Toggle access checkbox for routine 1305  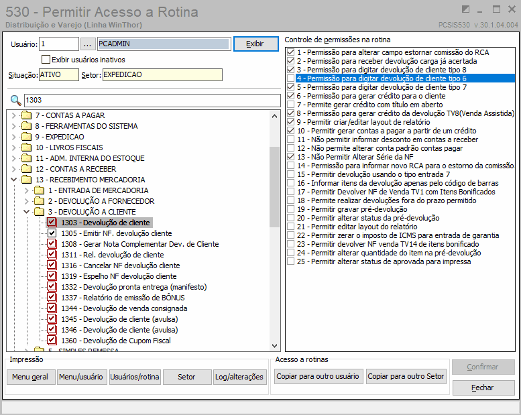52,233
